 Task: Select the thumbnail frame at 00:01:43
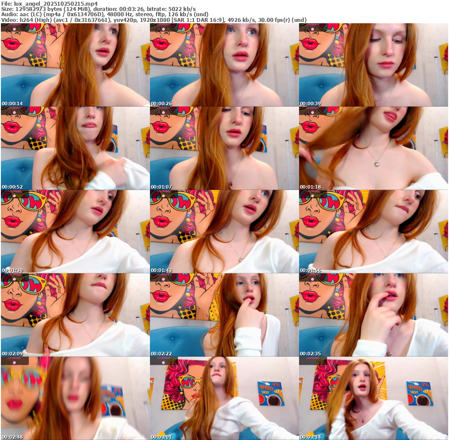click(x=224, y=232)
